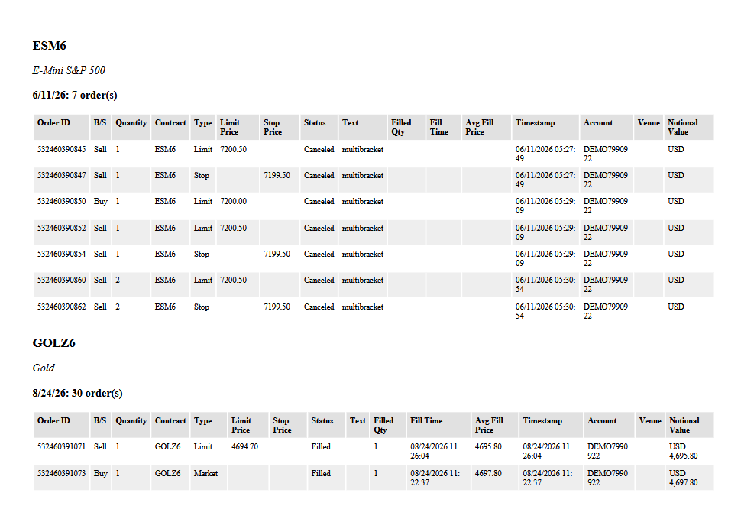Click Venue column header in GOLZ6 table
Screen dimensions: 741x519
pos(650,420)
